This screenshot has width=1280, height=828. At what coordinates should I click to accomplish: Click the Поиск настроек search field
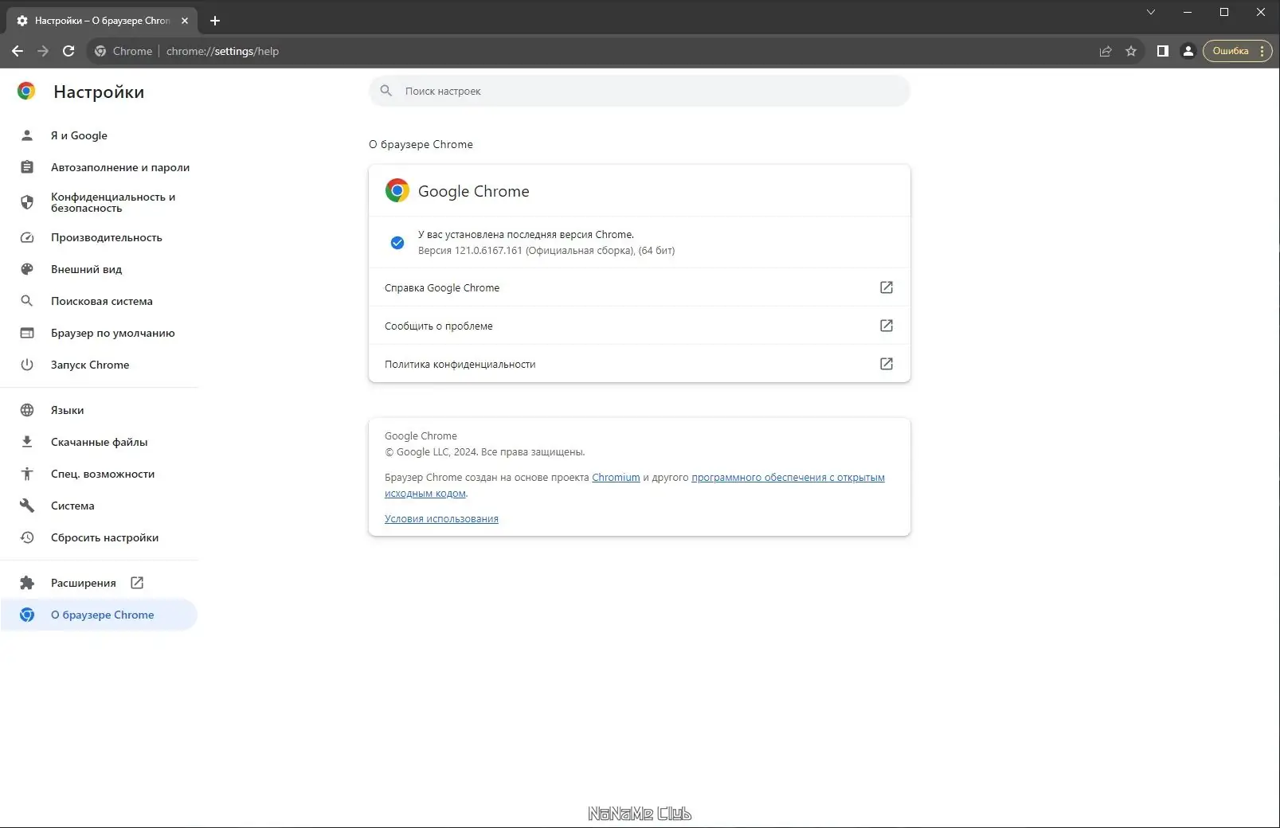click(x=639, y=91)
